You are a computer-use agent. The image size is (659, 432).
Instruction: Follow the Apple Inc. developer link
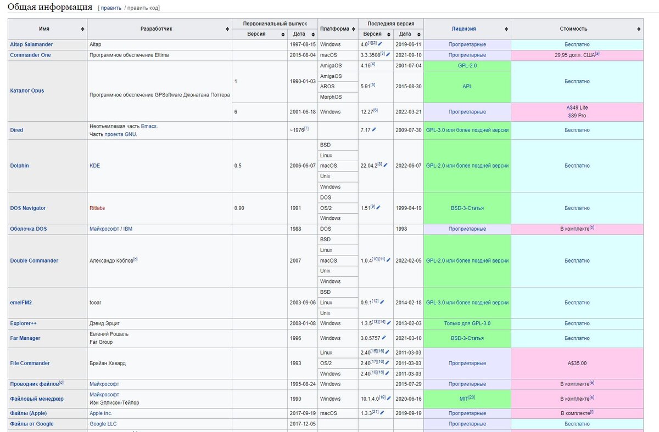(100, 413)
